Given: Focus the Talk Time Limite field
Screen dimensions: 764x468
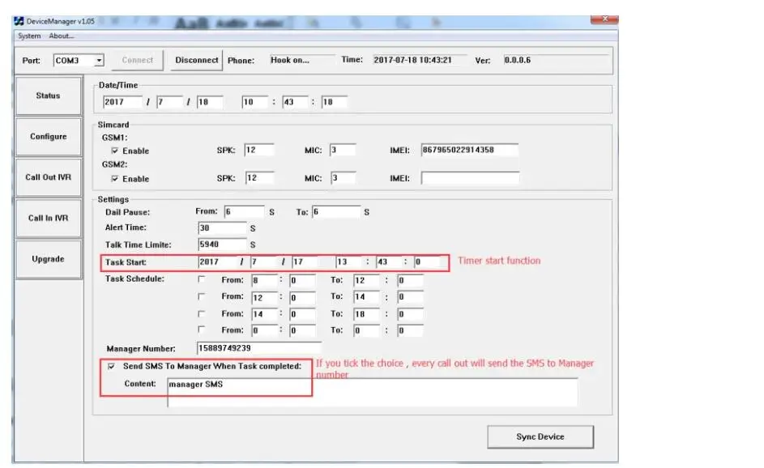Looking at the screenshot, I should (221, 244).
